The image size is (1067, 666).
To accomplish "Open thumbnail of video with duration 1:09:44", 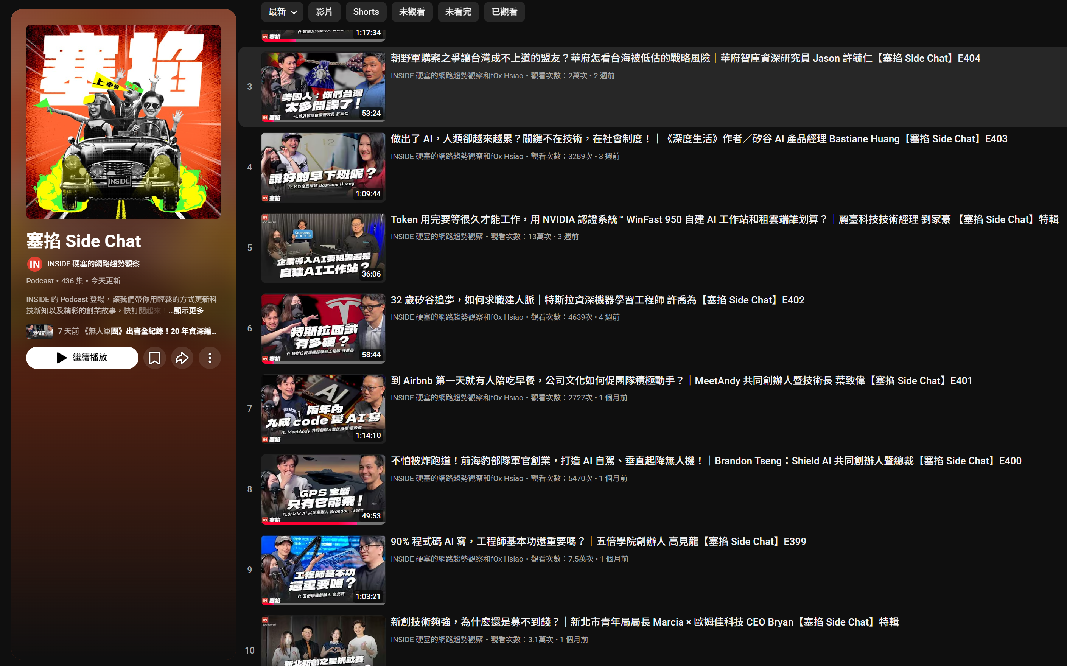I will tap(323, 167).
